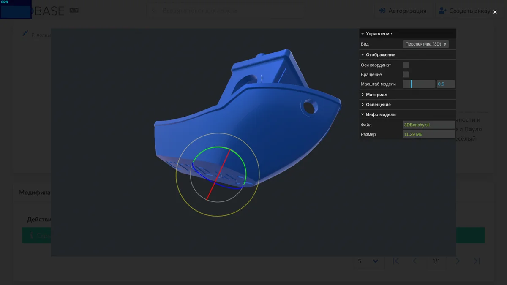Close the 3D viewer overlay

[x=495, y=12]
